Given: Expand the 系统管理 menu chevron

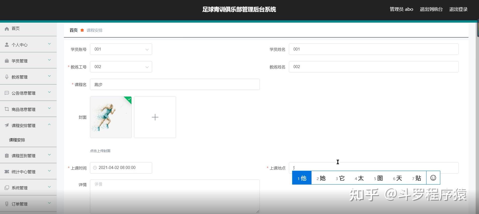Looking at the screenshot, I should click(x=49, y=187).
